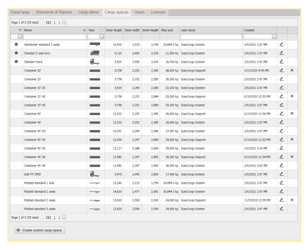Edit the Container 40' DC row
Screen dimensions: 306x250
coord(282,131)
